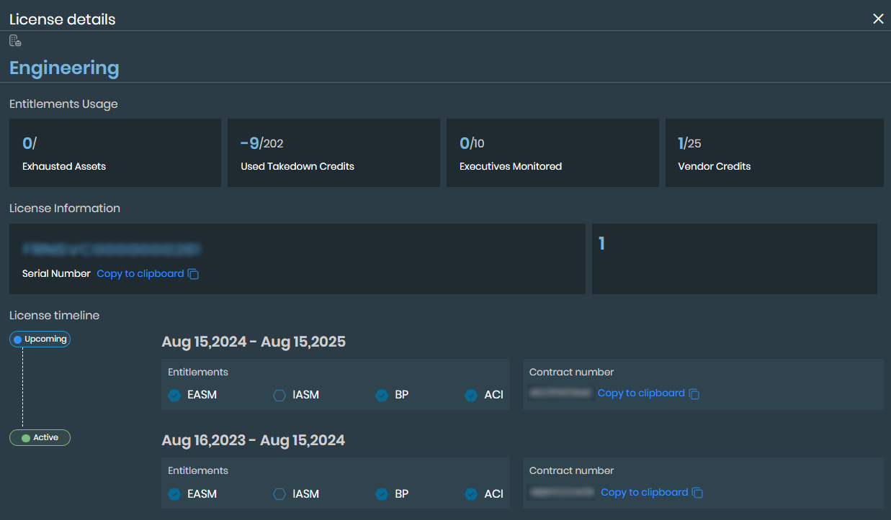Screen dimensions: 891x520
Task: Select the ACI entitlement badge for the upcoming period
Action: 470,395
